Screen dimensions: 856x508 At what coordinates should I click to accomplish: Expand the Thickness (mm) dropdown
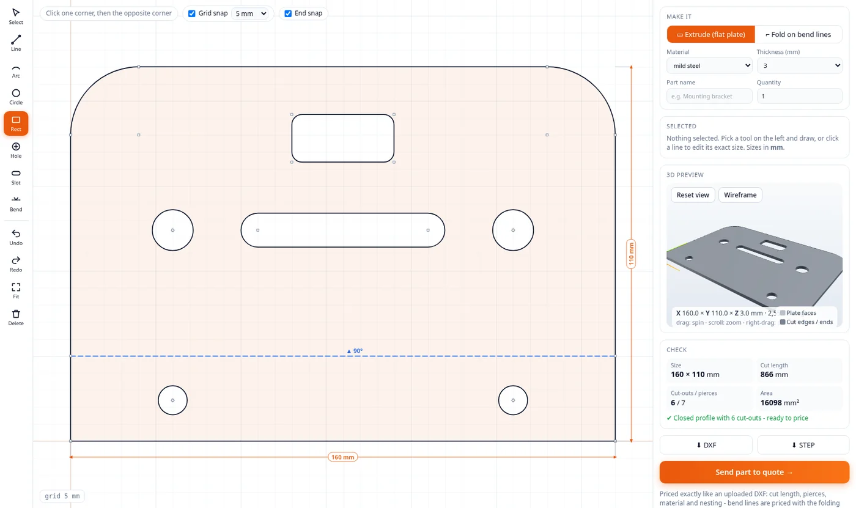tap(800, 65)
